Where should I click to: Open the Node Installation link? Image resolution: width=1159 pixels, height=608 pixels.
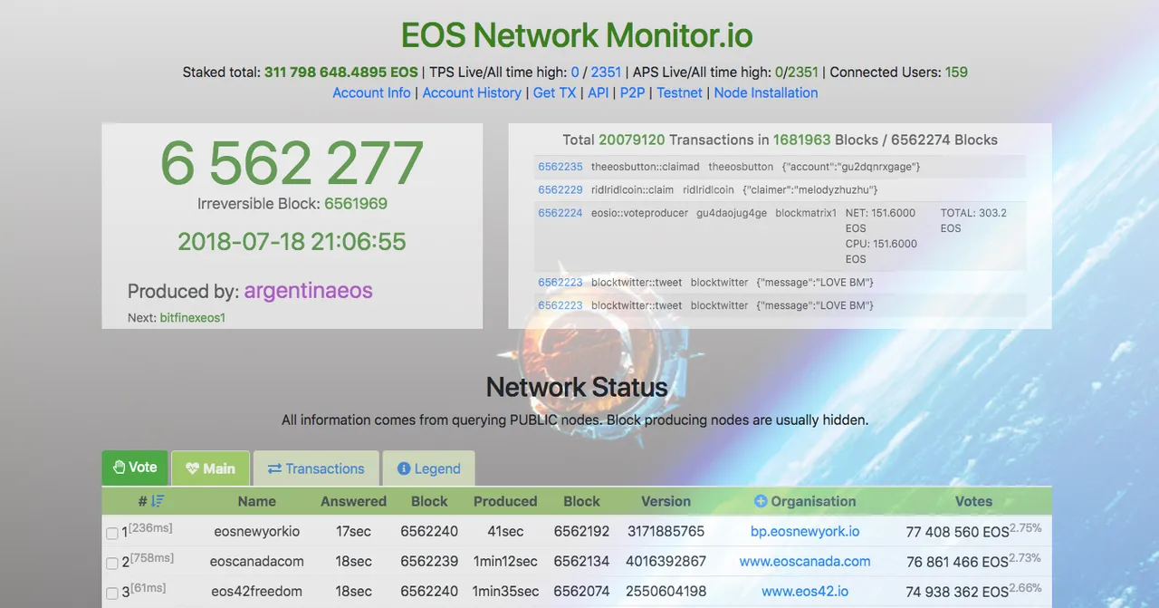[x=766, y=92]
